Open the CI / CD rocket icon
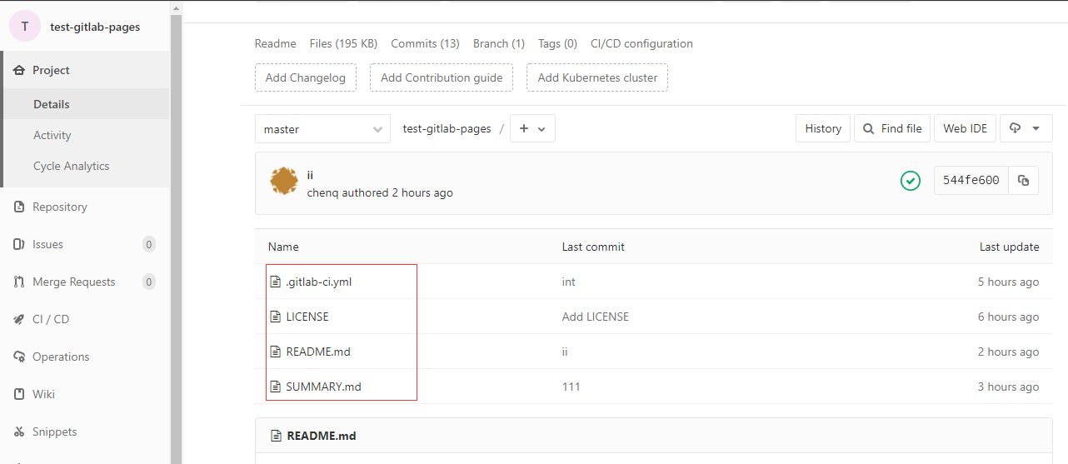This screenshot has width=1068, height=464. click(19, 319)
